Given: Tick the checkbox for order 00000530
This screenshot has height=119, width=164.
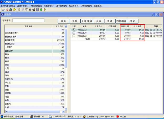Looking at the screenshot, I should (x=74, y=33).
